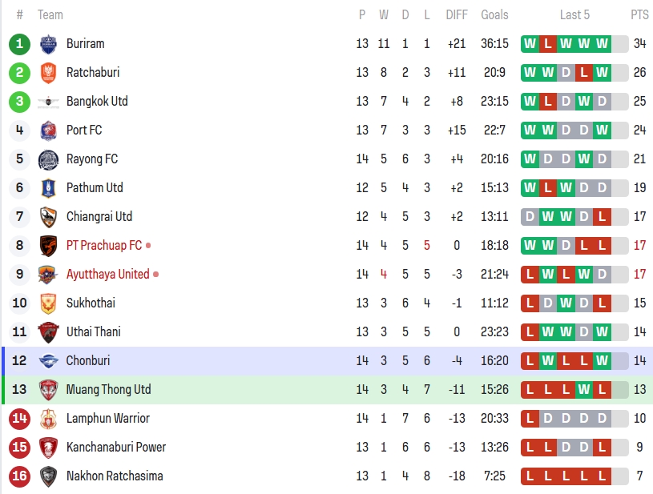The width and height of the screenshot is (653, 494).
Task: Select the Ayutthaya United team name
Action: click(107, 274)
